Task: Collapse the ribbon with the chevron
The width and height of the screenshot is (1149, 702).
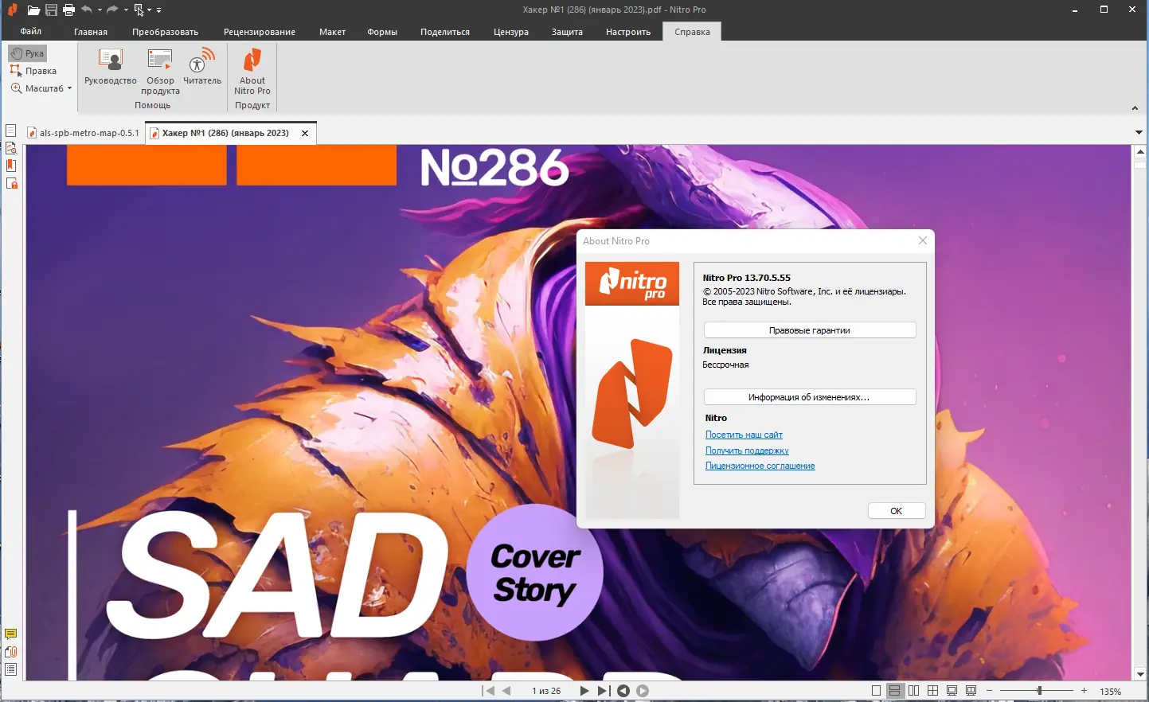Action: pyautogui.click(x=1135, y=108)
